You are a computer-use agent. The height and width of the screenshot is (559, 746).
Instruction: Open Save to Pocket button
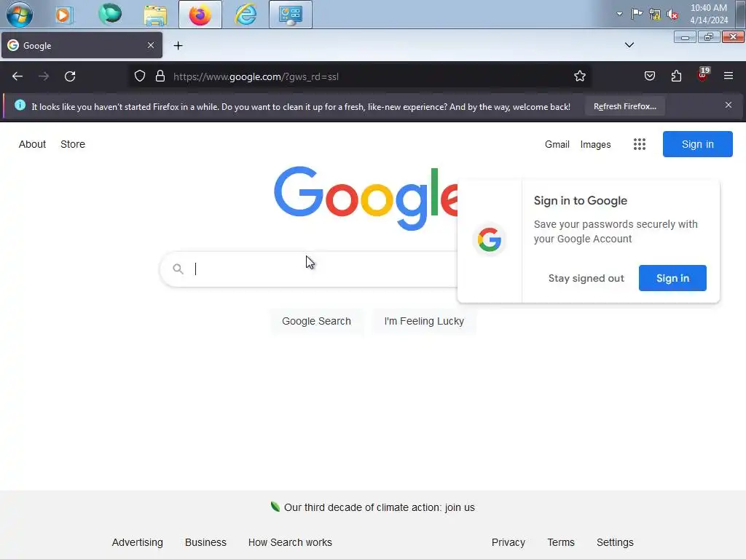click(x=649, y=76)
